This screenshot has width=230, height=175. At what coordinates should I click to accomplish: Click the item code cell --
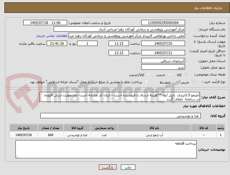[x=204, y=135]
